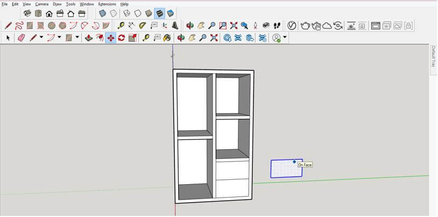The width and height of the screenshot is (438, 217).
Task: Select the Push/Pull tool
Action: click(x=89, y=38)
